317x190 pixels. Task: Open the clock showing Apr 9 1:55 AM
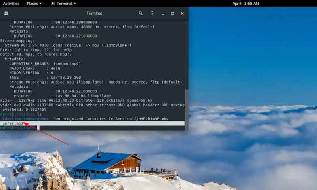[246, 4]
